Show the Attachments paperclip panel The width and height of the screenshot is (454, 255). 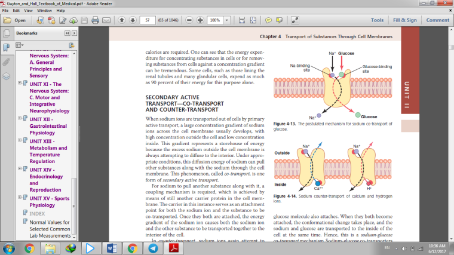(x=7, y=62)
